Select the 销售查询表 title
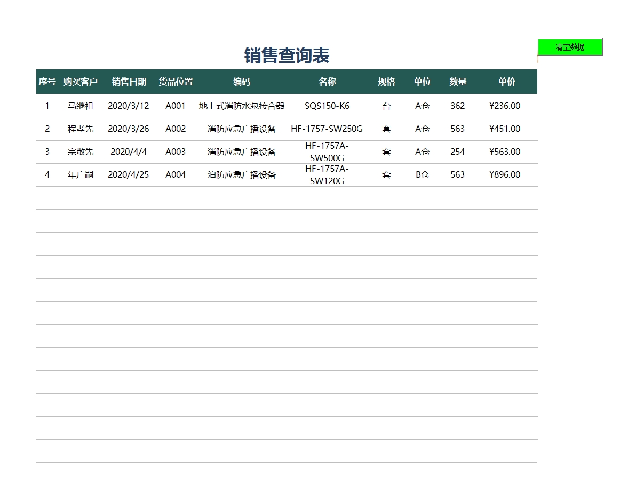The width and height of the screenshot is (644, 501). (287, 55)
